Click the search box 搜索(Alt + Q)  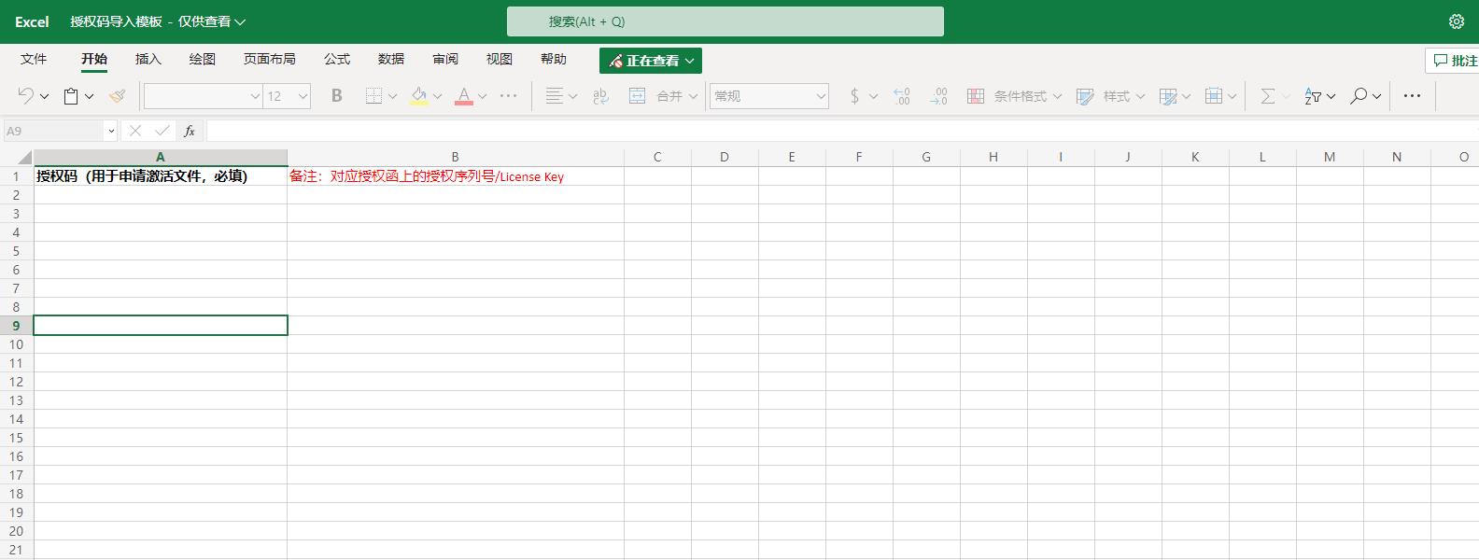click(x=725, y=21)
